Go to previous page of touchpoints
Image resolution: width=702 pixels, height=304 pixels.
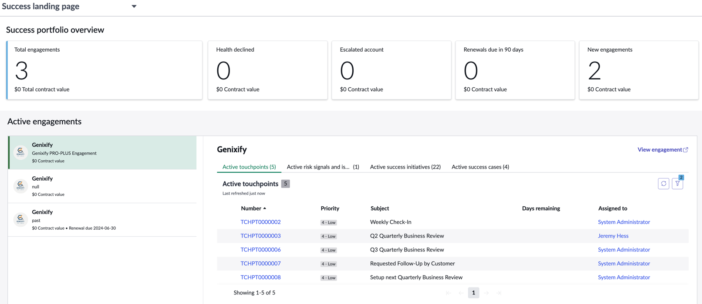[461, 293]
